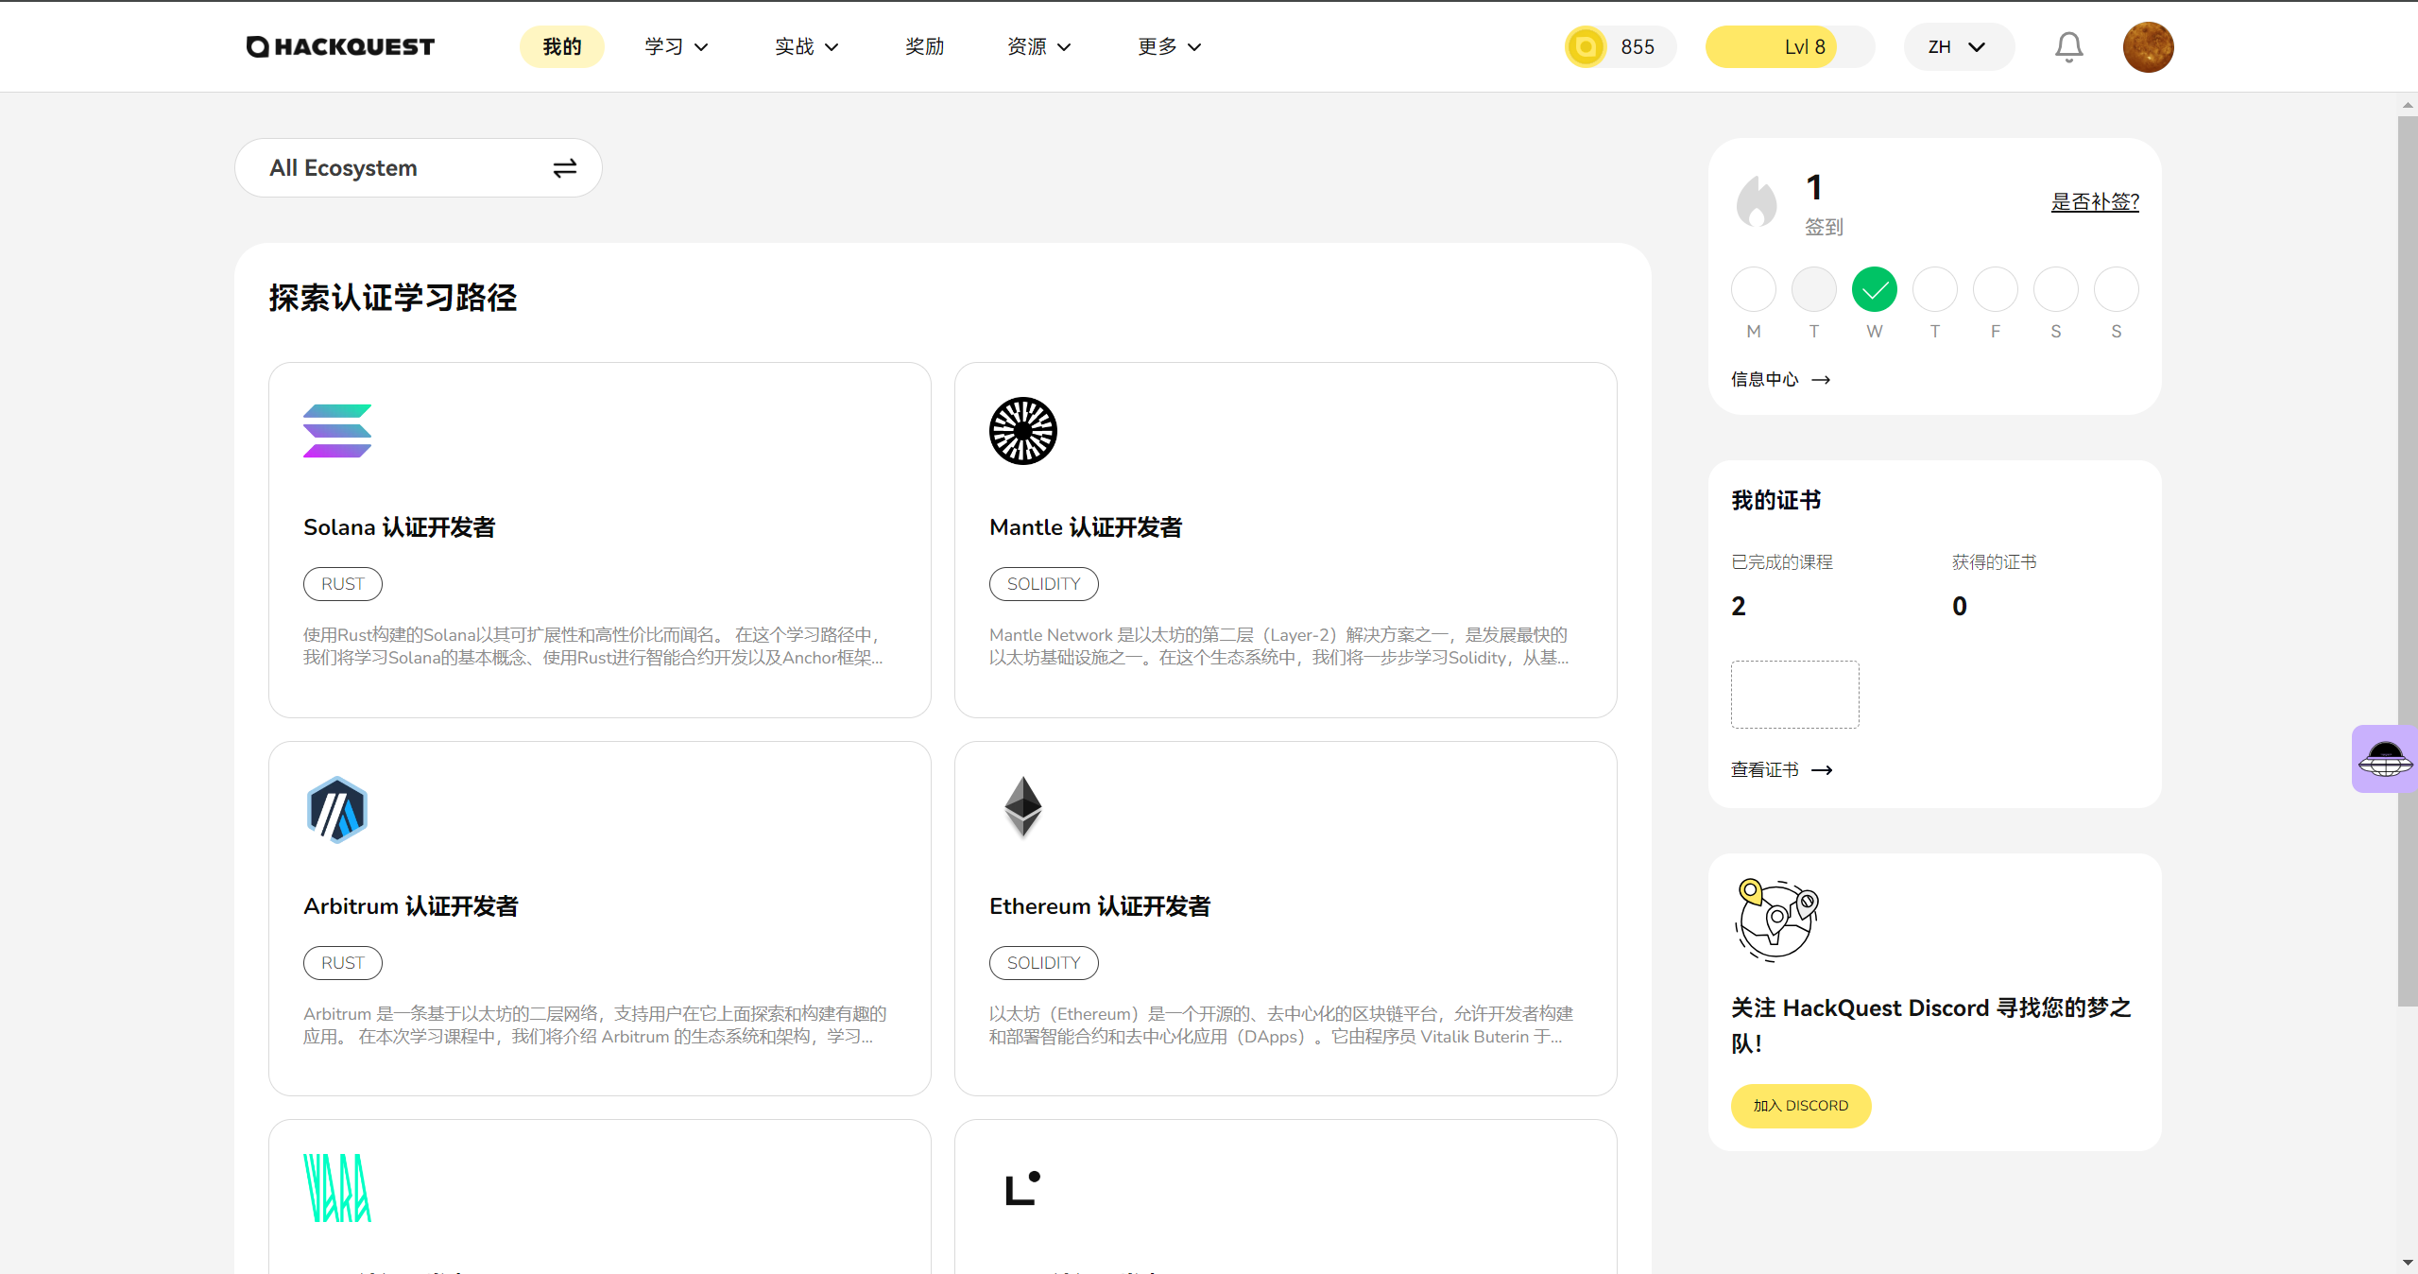Click the Arbitrum hexagon logo
The height and width of the screenshot is (1274, 2418).
pos(337,810)
